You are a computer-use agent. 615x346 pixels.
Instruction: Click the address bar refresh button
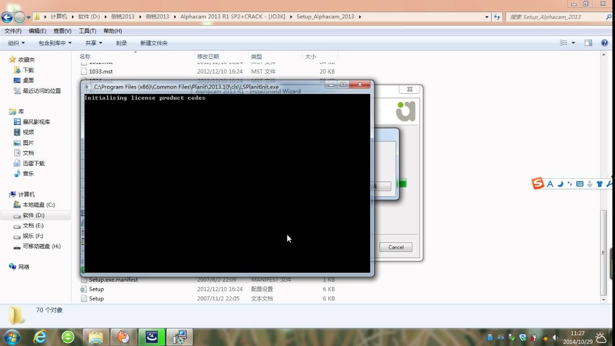[497, 16]
